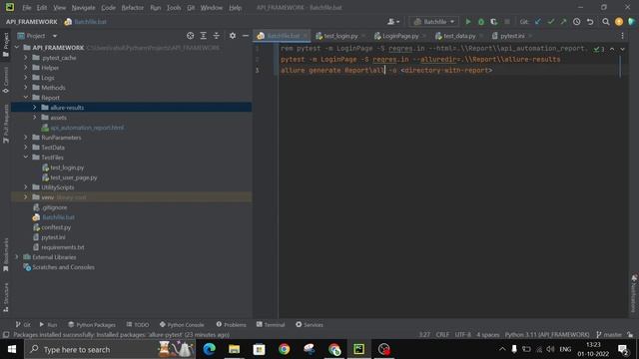Run the Batchfile configuration with the green play icon

(468, 22)
